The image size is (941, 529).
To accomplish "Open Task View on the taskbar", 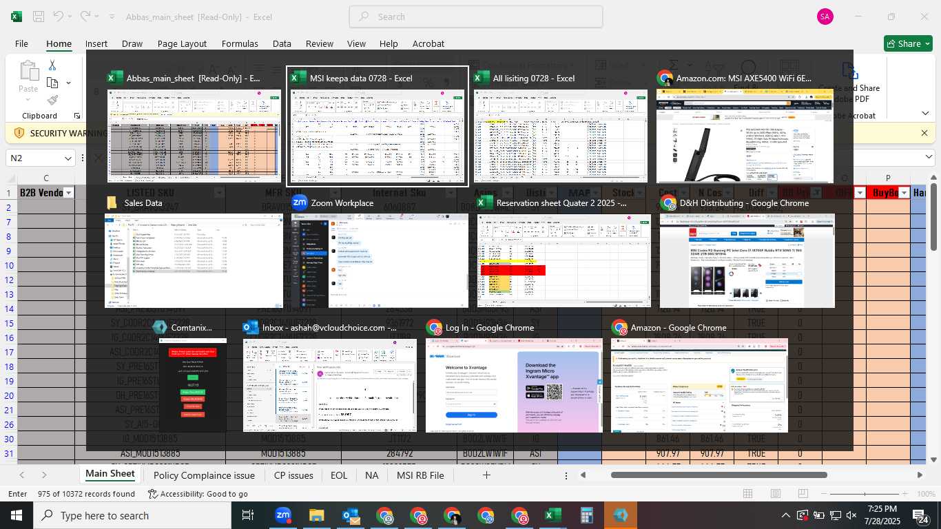I will [248, 515].
